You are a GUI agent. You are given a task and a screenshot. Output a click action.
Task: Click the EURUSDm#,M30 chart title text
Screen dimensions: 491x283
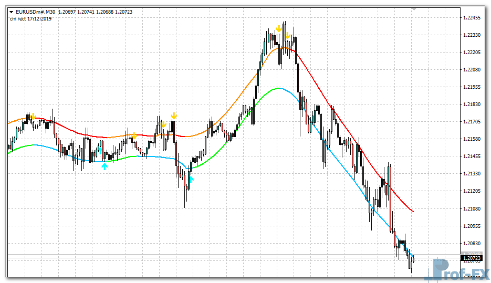35,12
